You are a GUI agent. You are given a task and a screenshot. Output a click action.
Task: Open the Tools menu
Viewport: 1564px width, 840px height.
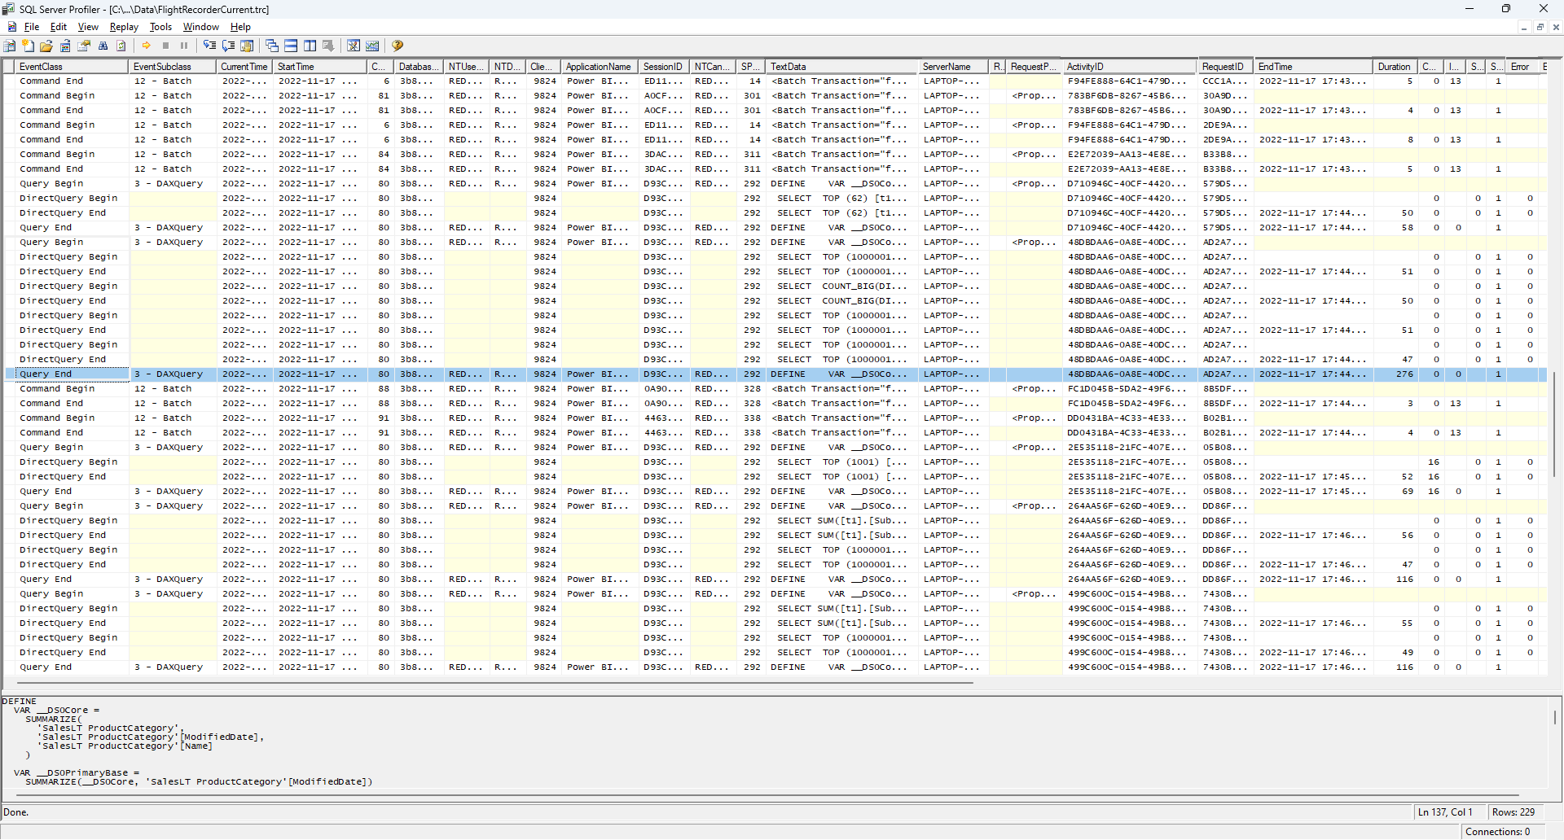click(x=160, y=27)
